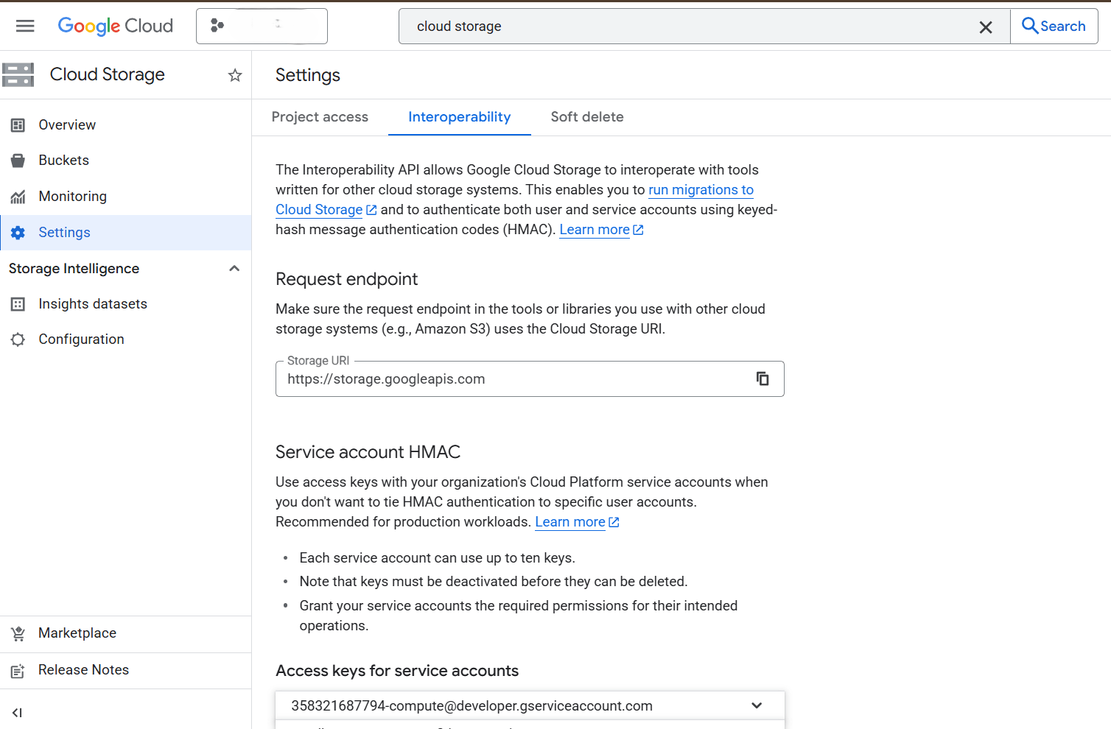Star Cloud Storage as a favorite

(x=234, y=74)
